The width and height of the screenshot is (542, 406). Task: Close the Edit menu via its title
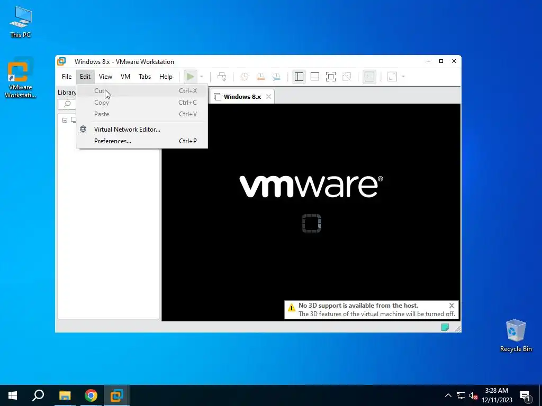85,77
